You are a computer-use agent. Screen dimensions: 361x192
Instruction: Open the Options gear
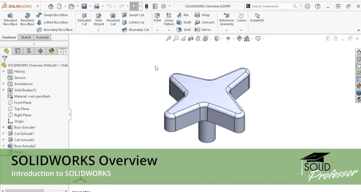tap(164, 6)
